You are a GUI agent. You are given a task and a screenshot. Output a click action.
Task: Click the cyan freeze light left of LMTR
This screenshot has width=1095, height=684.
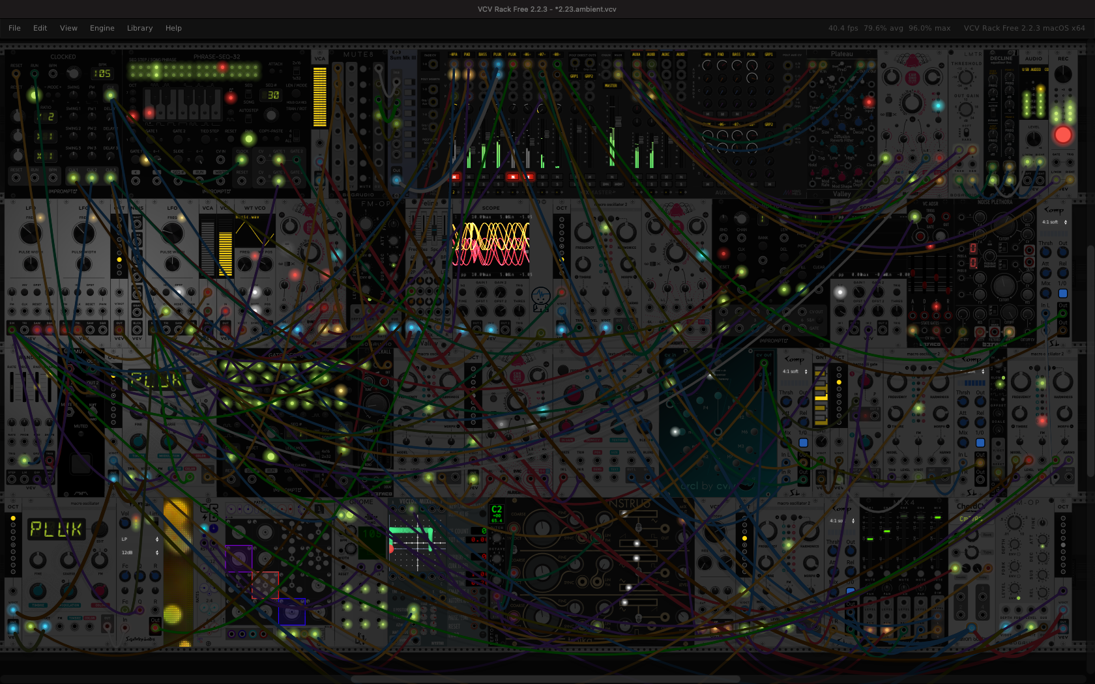(938, 106)
